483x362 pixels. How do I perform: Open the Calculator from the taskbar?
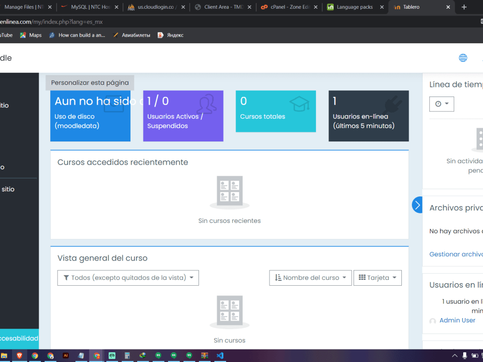(127, 356)
